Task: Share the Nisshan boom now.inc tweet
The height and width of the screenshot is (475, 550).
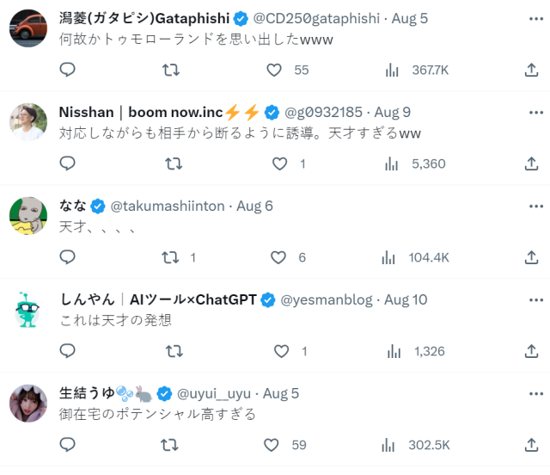Action: click(530, 163)
